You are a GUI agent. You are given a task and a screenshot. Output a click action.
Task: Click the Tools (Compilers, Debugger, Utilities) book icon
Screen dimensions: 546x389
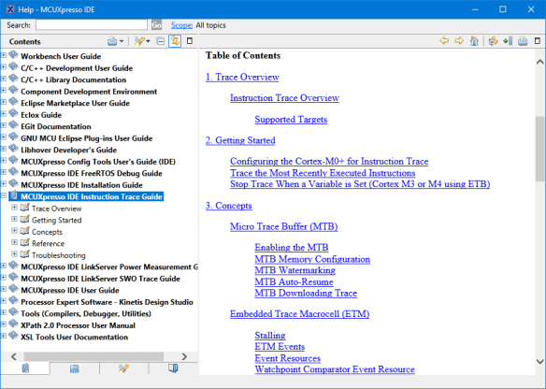[14, 312]
